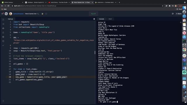Click 'Fallout 76' in console output
Image resolution: width=187 pixels, height=105 pixels.
click(x=102, y=94)
